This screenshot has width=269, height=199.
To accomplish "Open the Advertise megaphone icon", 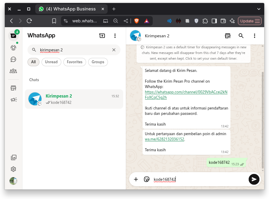I will click(x=13, y=100).
